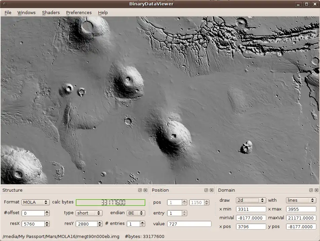Viewport: 320px width, 241px height.
Task: Expand the endian BE combo box
Action: (135, 213)
